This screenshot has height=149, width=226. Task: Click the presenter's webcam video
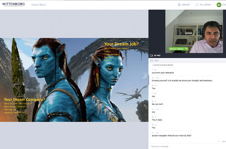(194, 31)
